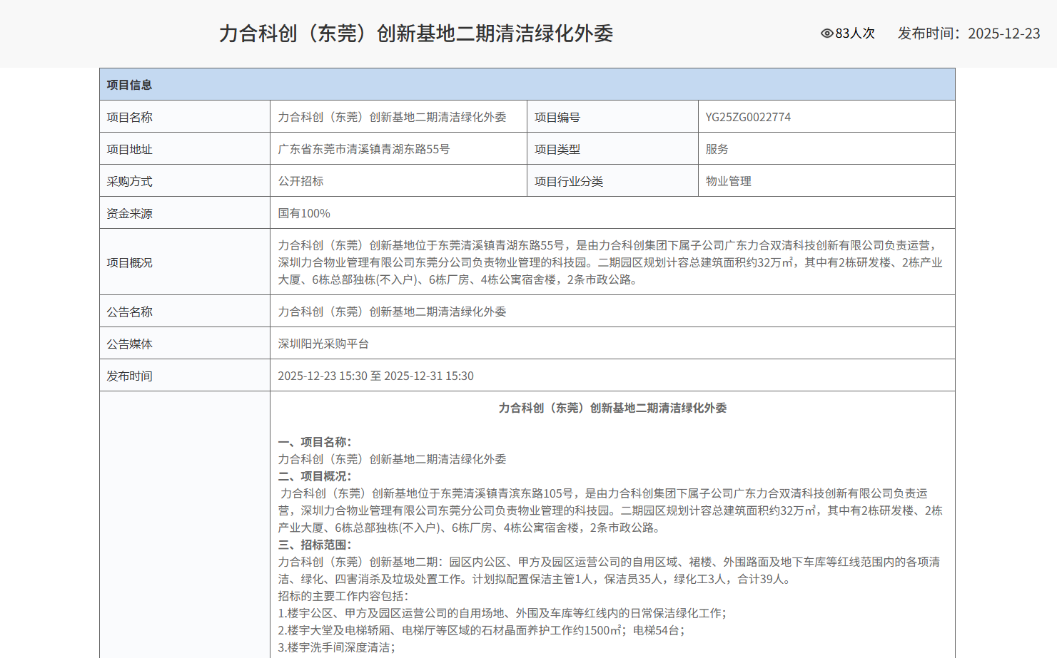Click the 项目名称 value in first row
The height and width of the screenshot is (658, 1057).
pos(392,117)
